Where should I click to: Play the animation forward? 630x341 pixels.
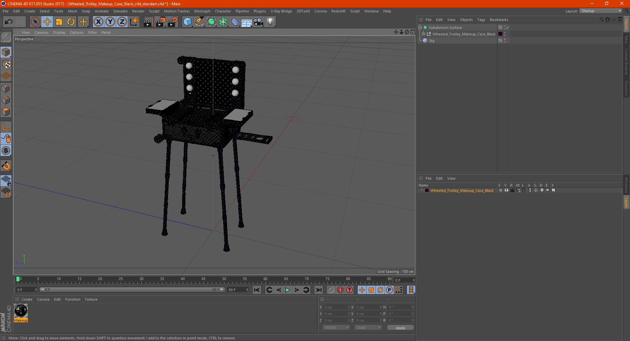coord(287,290)
